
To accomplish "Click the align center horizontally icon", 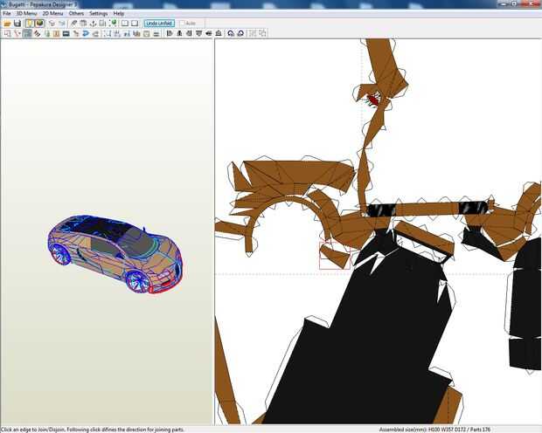I will coord(179,33).
